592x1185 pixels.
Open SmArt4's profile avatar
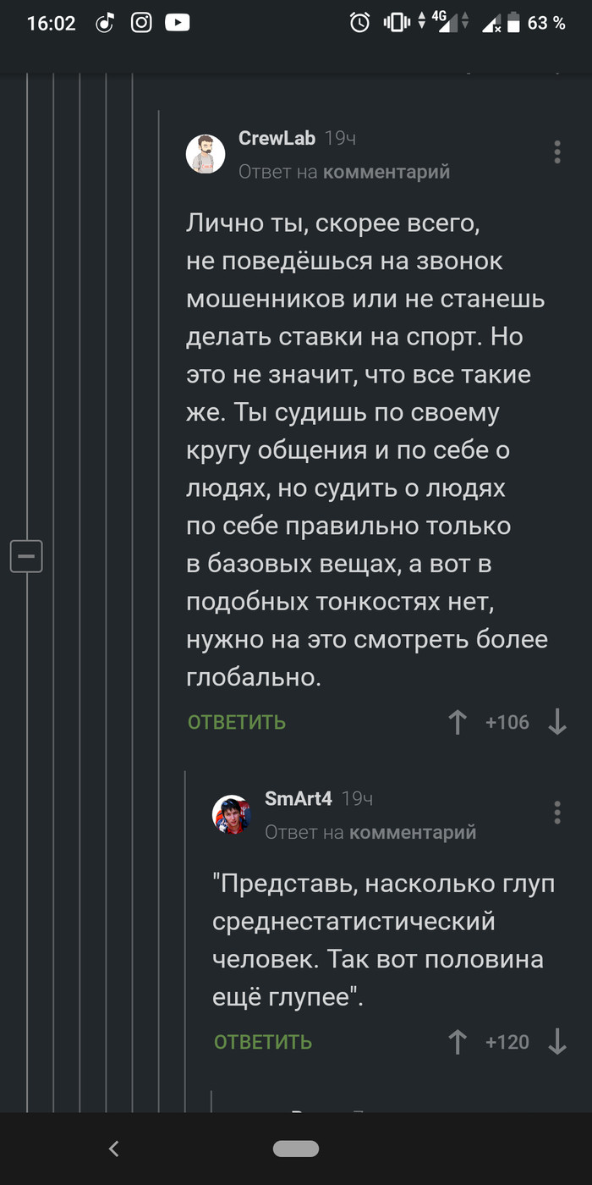pos(229,813)
